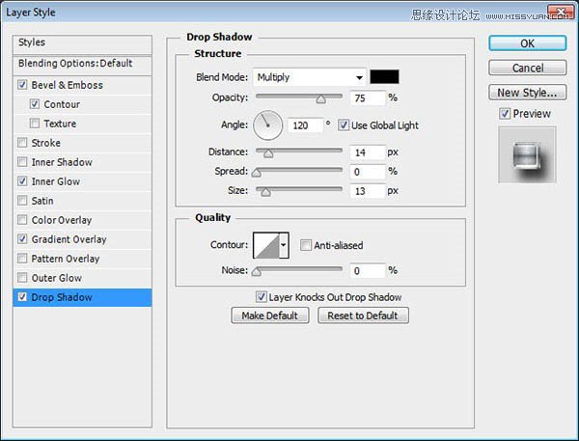The height and width of the screenshot is (441, 579).
Task: Click the Distance value field
Action: [x=368, y=152]
